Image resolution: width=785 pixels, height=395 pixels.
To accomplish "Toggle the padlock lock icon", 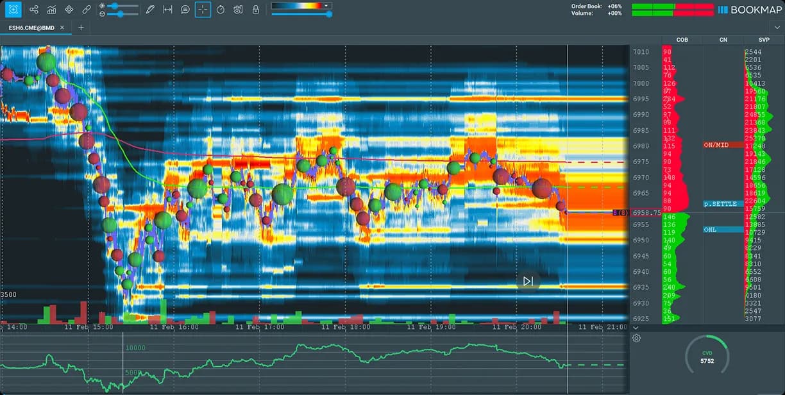I will click(256, 10).
